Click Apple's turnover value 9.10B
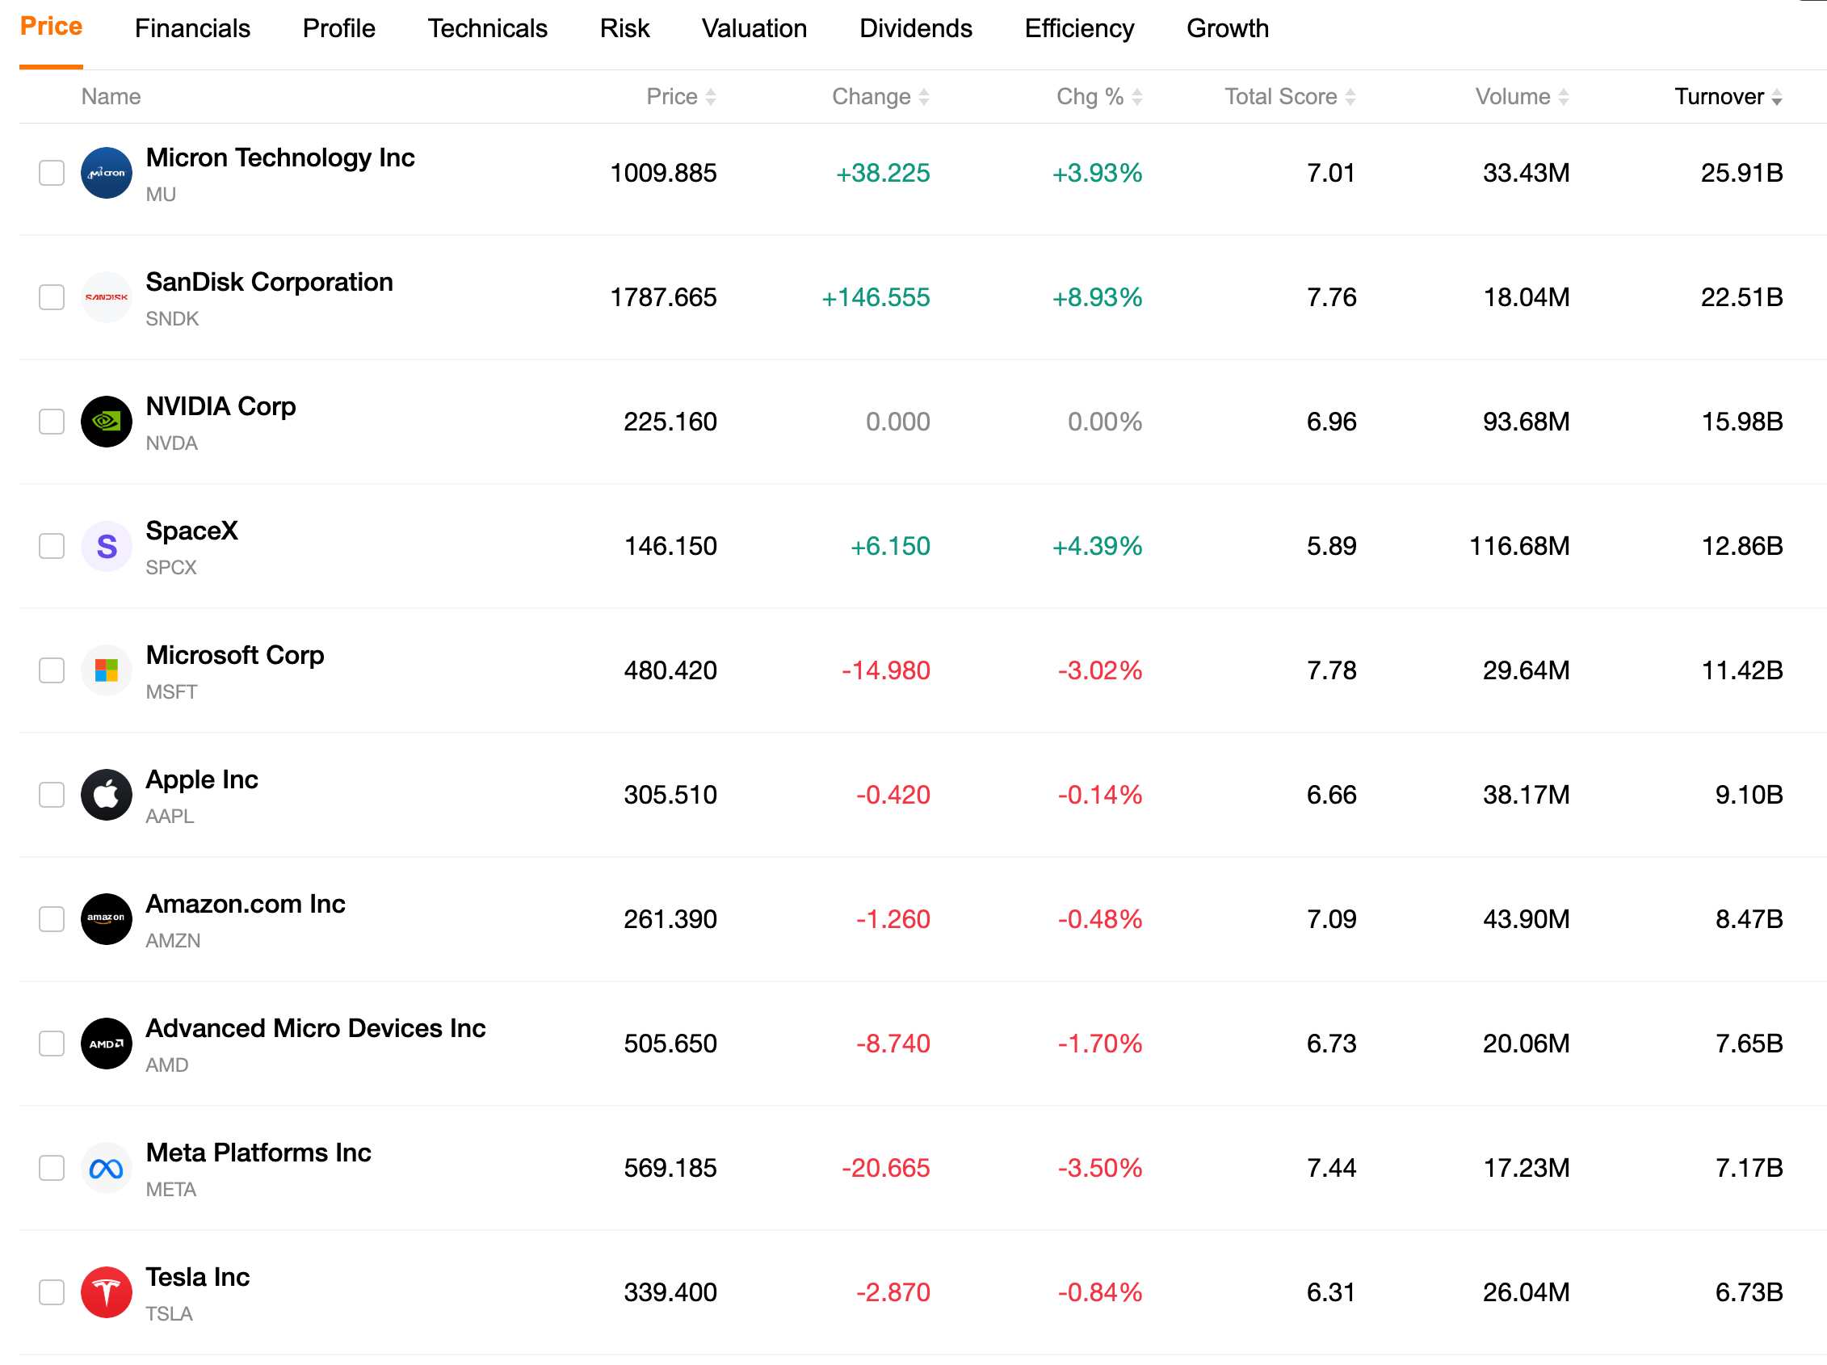Screen dimensions: 1827x1365 click(1749, 796)
